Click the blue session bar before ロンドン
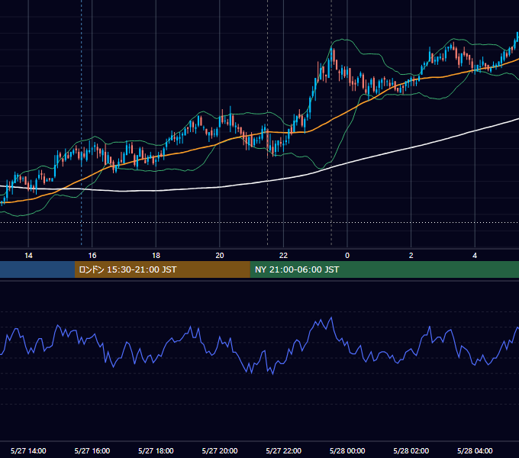Screen dimensions: 519x458 pyautogui.click(x=37, y=269)
